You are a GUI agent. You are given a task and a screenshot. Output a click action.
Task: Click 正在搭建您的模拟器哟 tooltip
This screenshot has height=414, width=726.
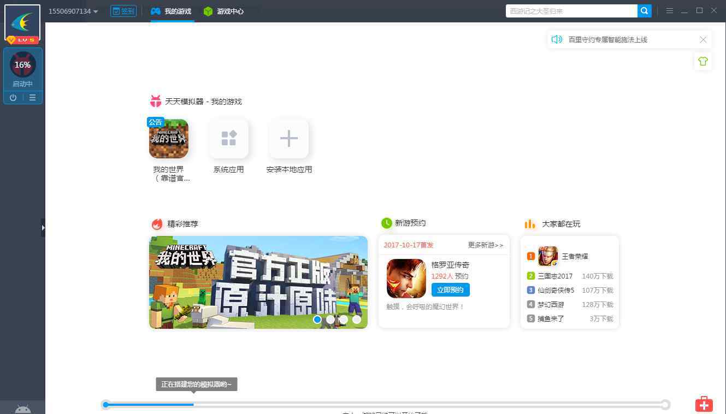click(x=197, y=385)
